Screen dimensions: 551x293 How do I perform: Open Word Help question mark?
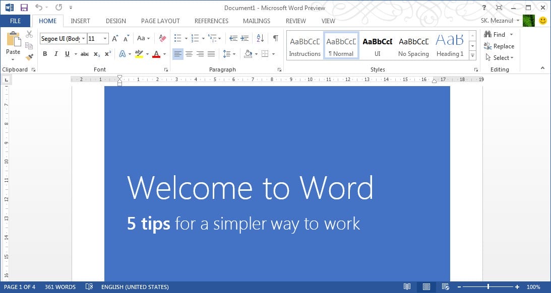coord(484,8)
